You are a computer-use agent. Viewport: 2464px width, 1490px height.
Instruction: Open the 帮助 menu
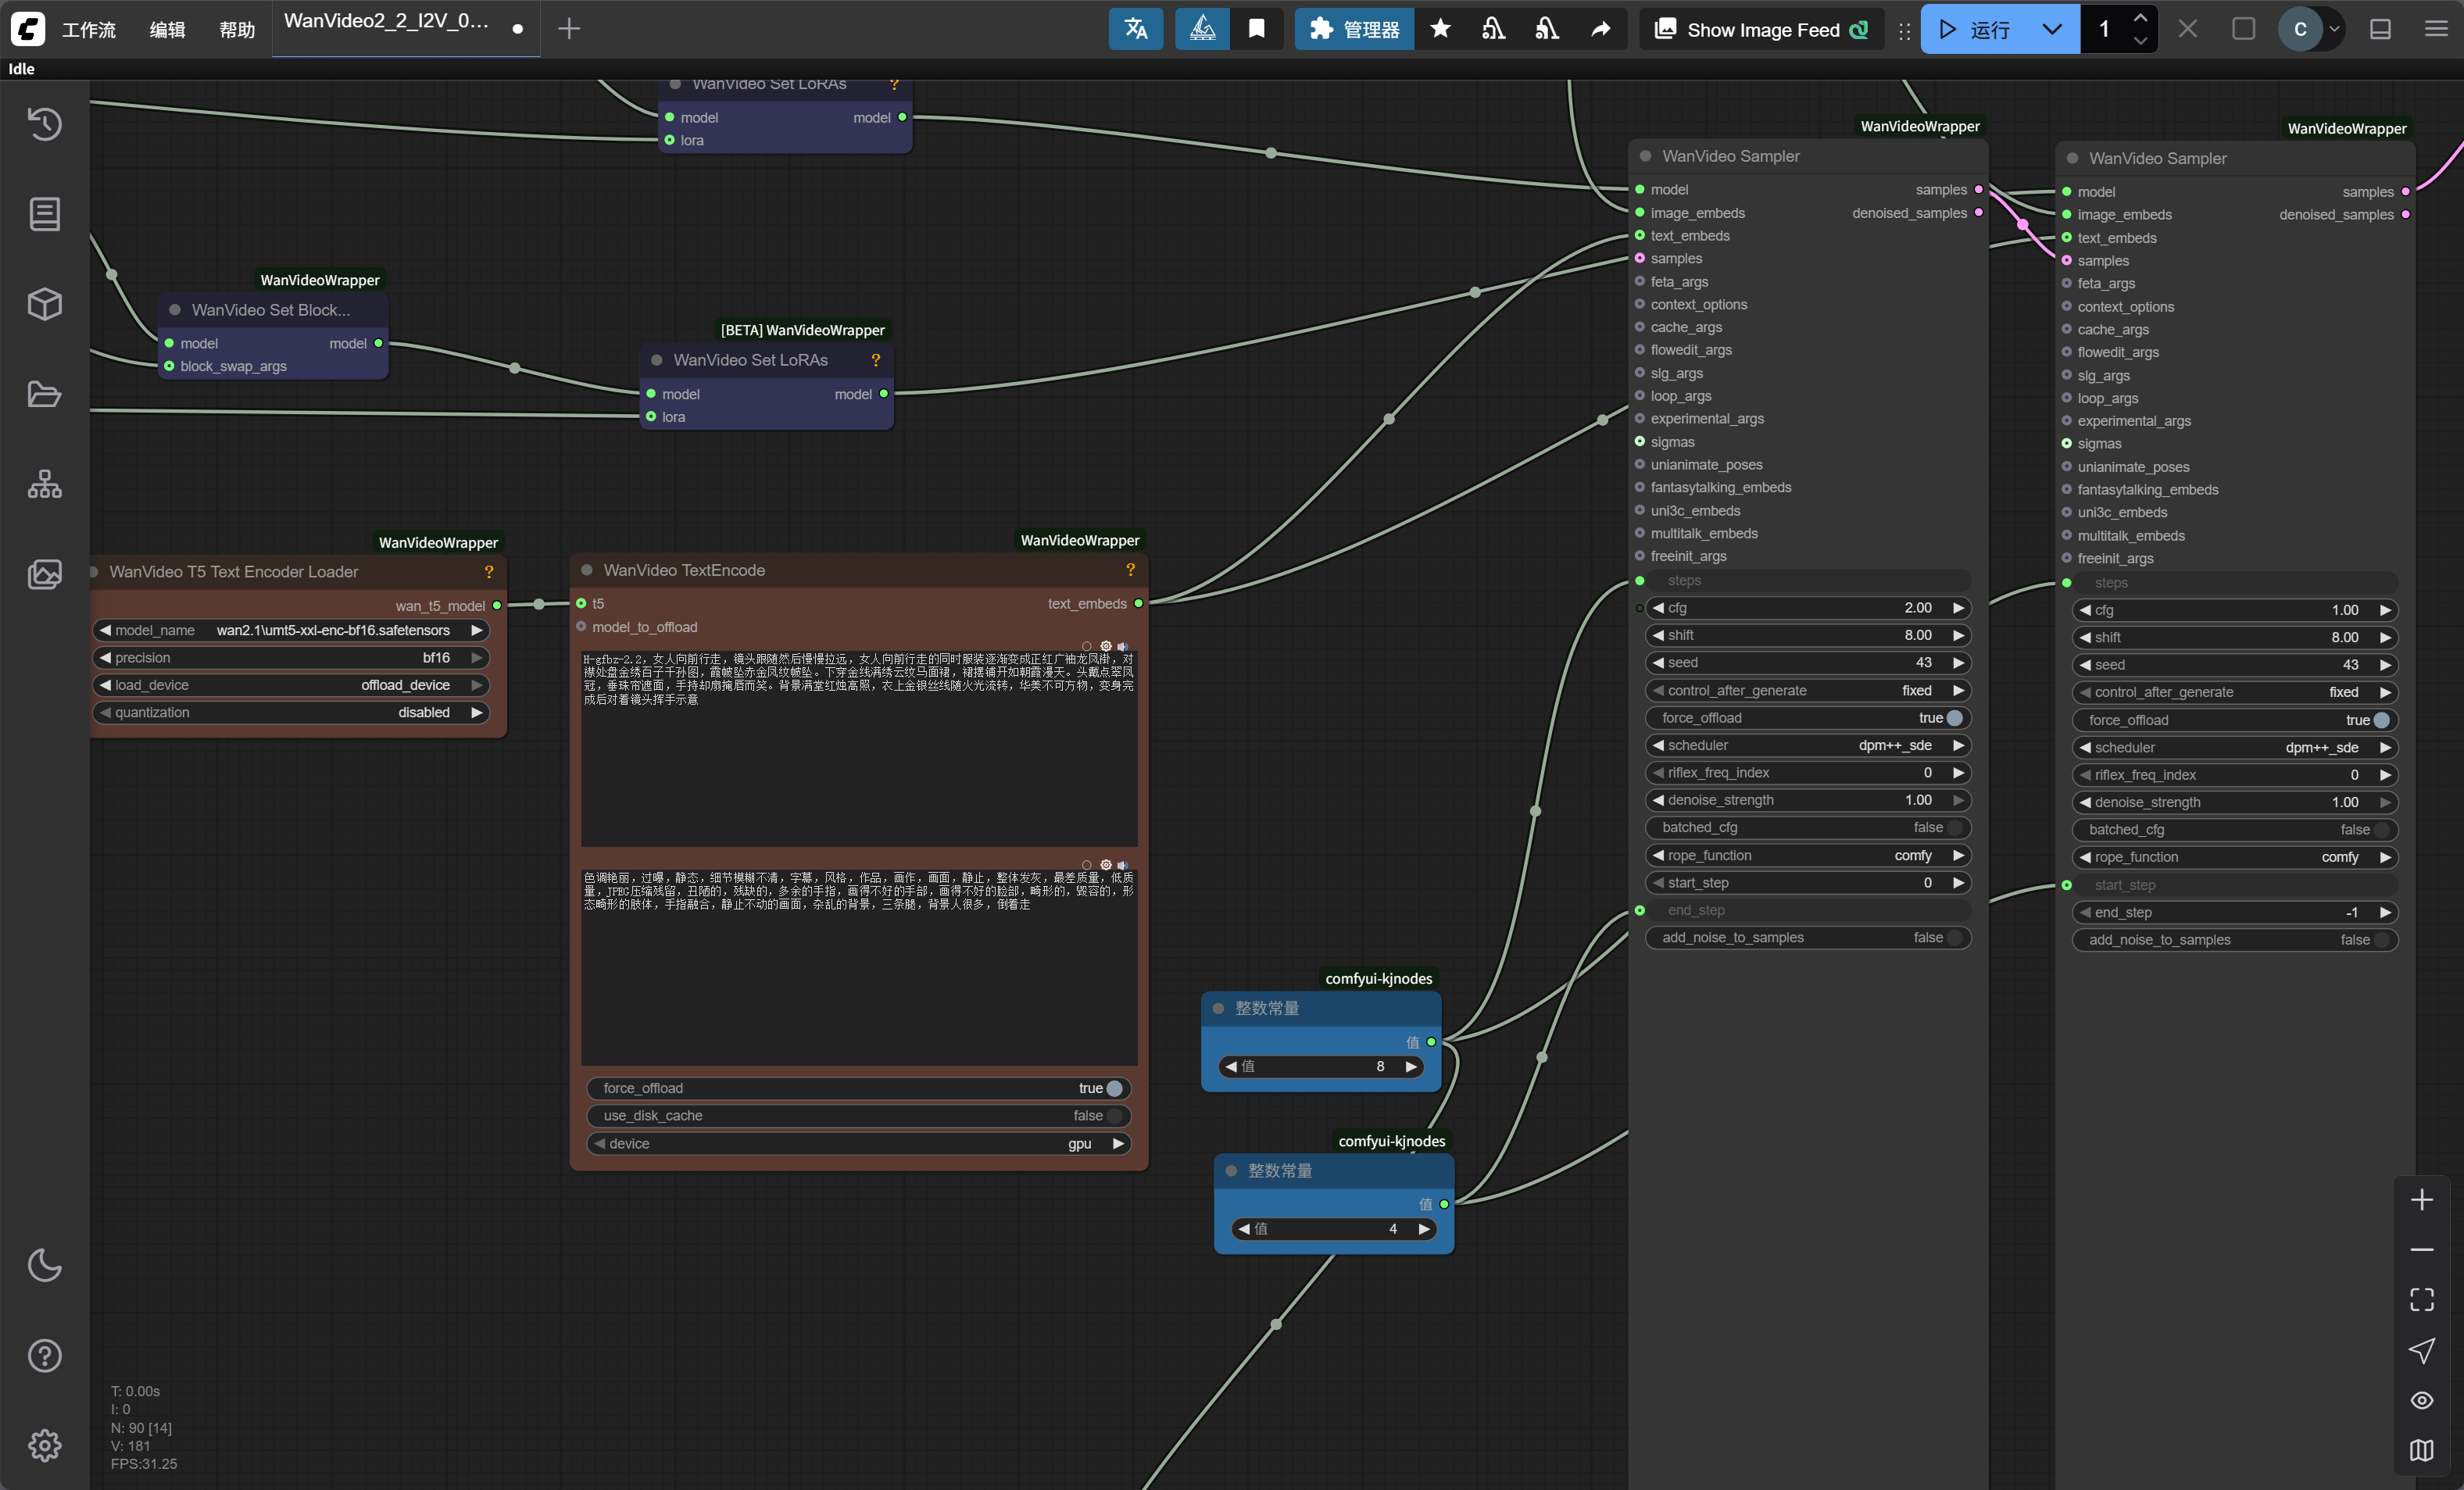[236, 29]
